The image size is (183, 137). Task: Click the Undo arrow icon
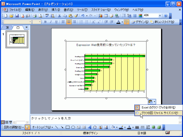(83, 16)
